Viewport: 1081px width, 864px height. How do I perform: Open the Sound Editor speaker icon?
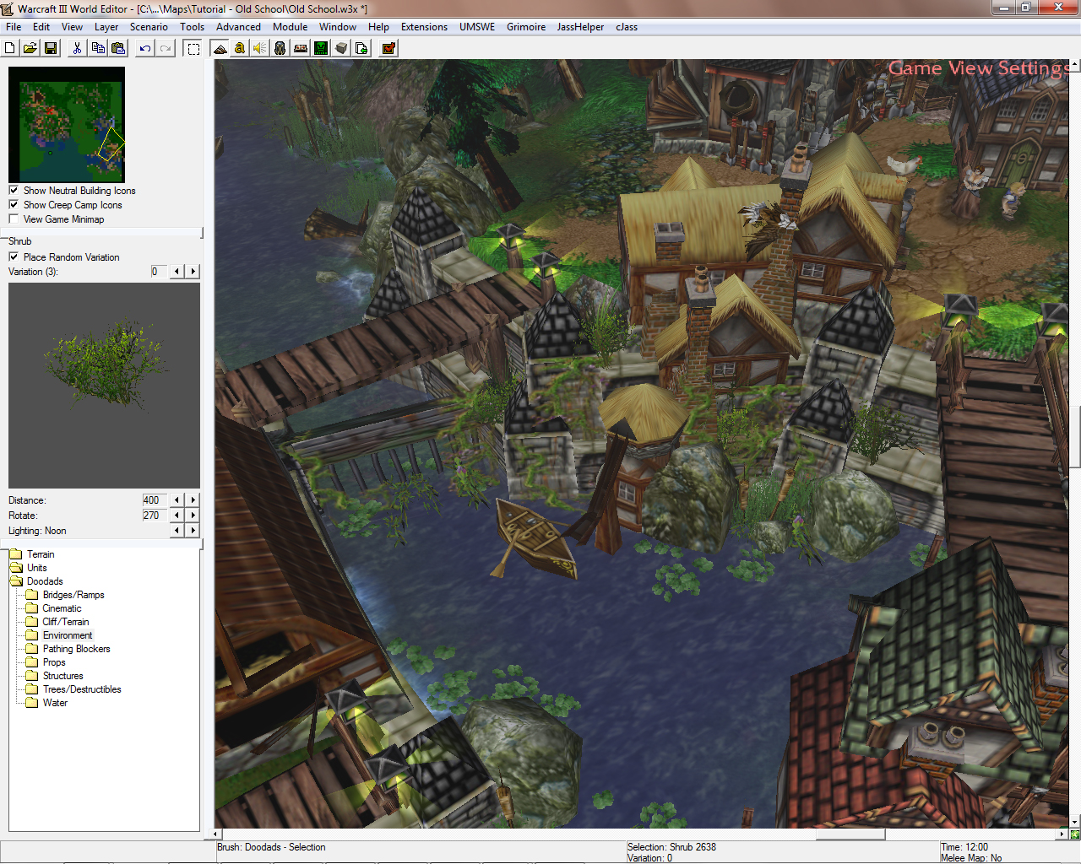click(x=260, y=48)
